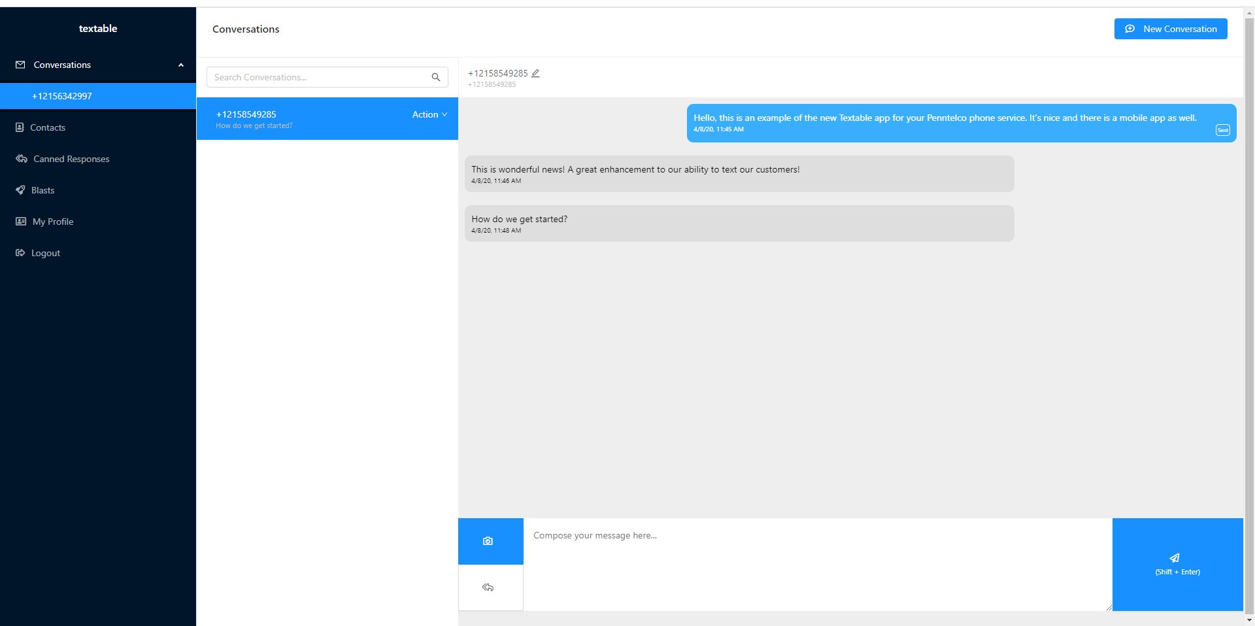Image resolution: width=1255 pixels, height=626 pixels.
Task: Click the pencil icon to edit contact name
Action: (x=535, y=73)
